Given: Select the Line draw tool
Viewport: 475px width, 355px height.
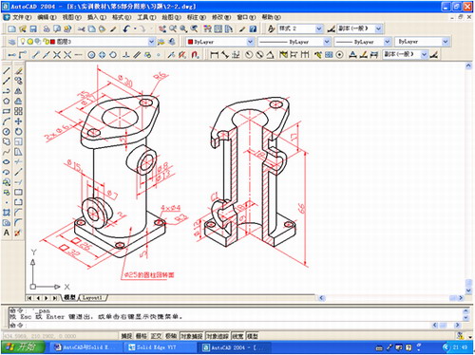Looking at the screenshot, I should click(7, 71).
